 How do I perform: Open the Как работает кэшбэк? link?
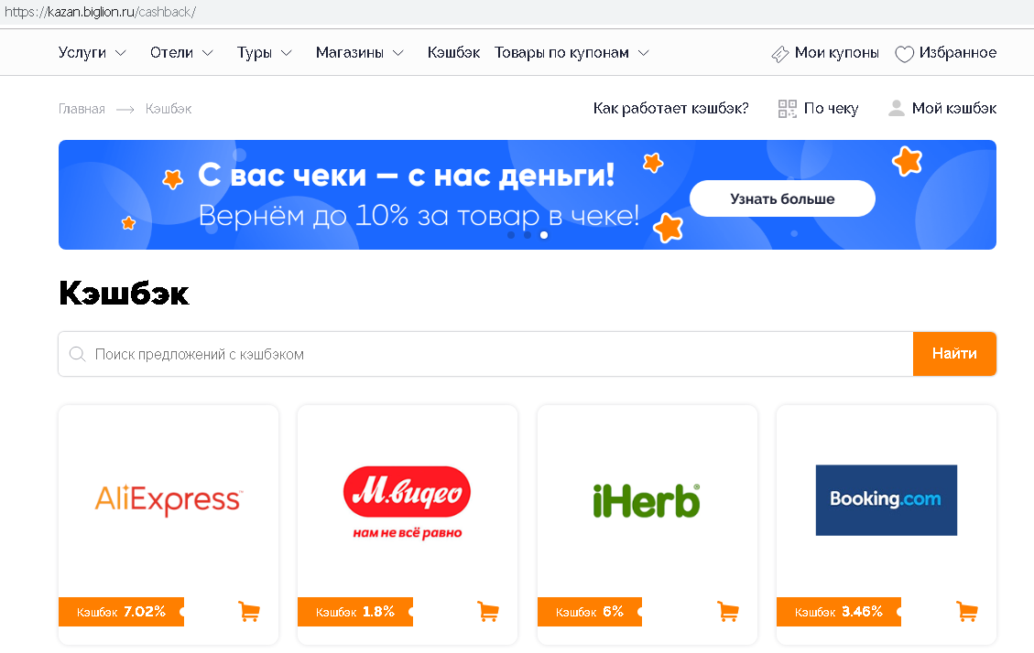pos(670,108)
